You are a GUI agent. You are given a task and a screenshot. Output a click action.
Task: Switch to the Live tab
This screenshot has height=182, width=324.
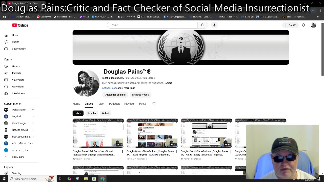[101, 104]
